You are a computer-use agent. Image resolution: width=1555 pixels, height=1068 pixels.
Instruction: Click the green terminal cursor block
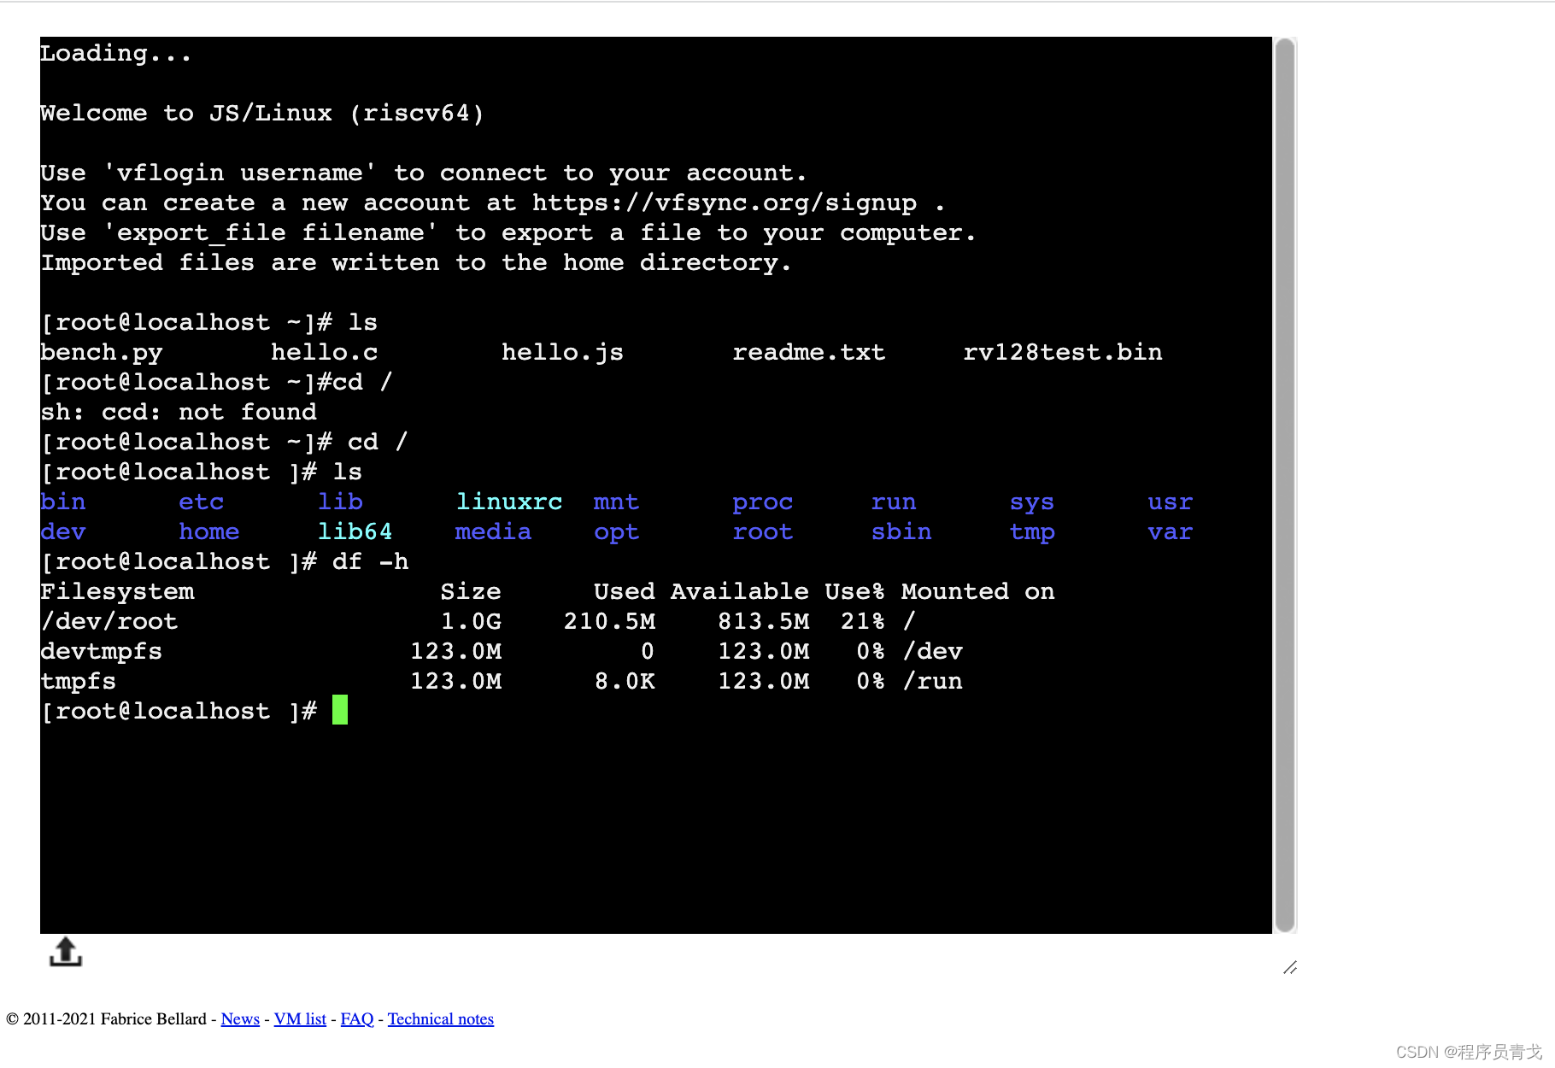[340, 710]
